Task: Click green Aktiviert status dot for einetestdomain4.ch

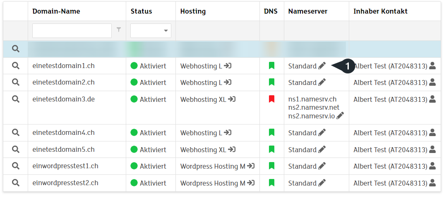Action: point(134,133)
